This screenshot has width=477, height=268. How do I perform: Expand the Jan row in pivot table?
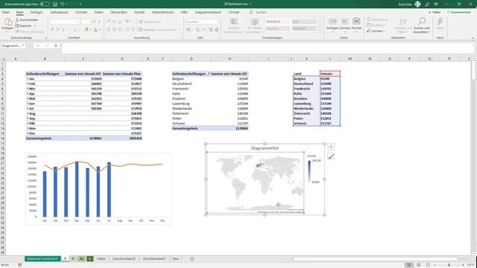(28, 79)
